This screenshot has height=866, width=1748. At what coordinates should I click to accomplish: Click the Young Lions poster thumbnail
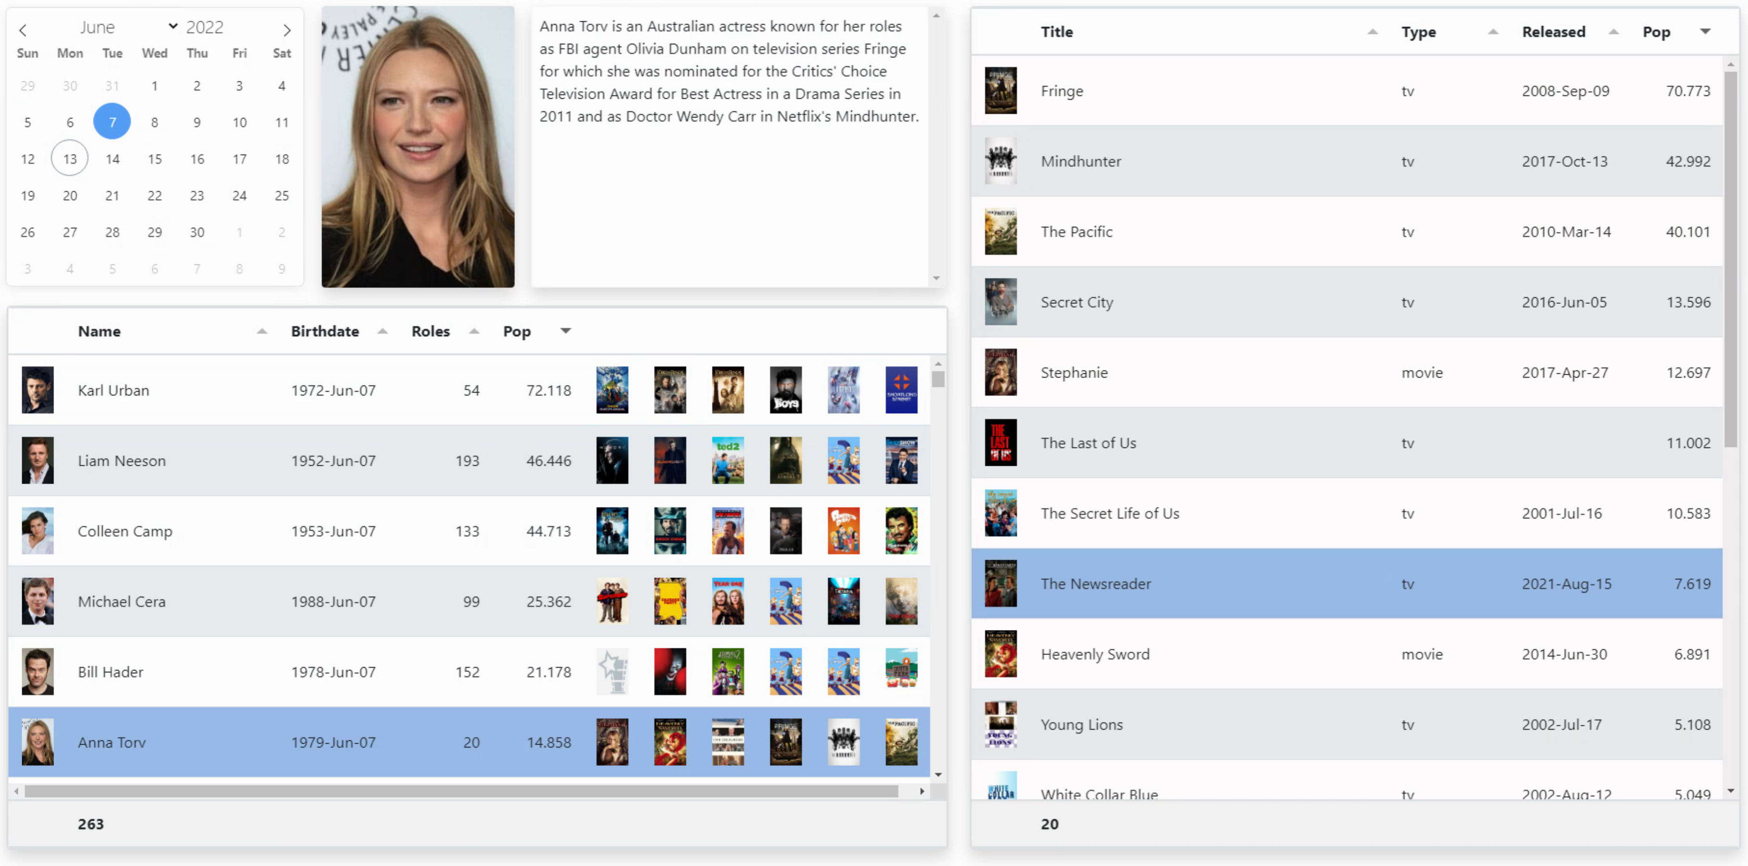pos(1001,725)
